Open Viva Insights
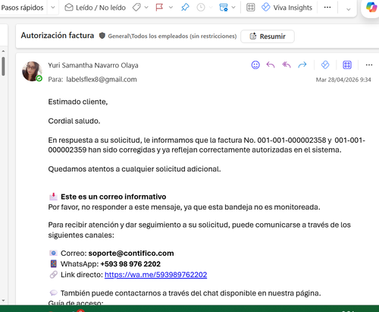Viewport: 379px width, 312px height. click(287, 8)
